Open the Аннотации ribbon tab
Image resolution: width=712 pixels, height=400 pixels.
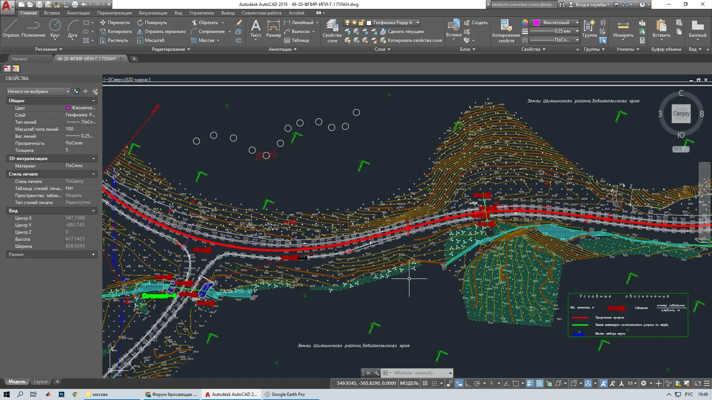coord(78,13)
